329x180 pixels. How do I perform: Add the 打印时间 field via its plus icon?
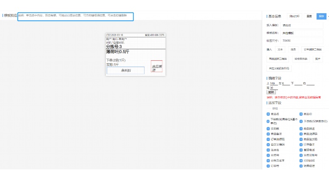[301, 161]
